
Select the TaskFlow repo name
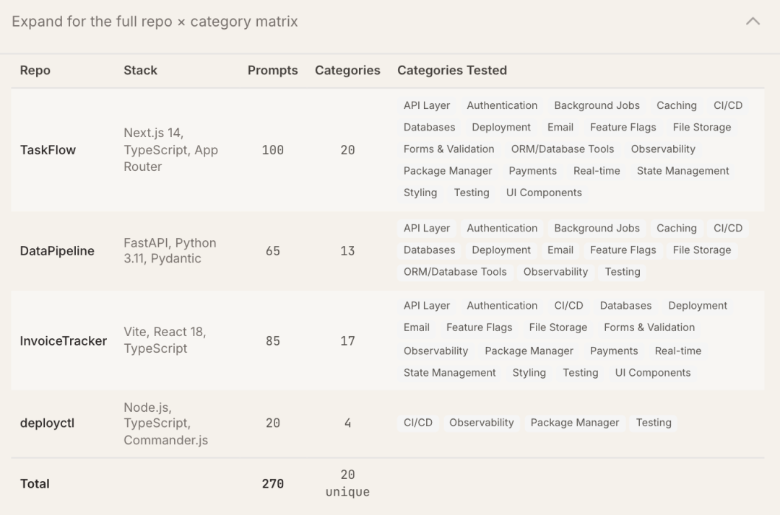48,150
